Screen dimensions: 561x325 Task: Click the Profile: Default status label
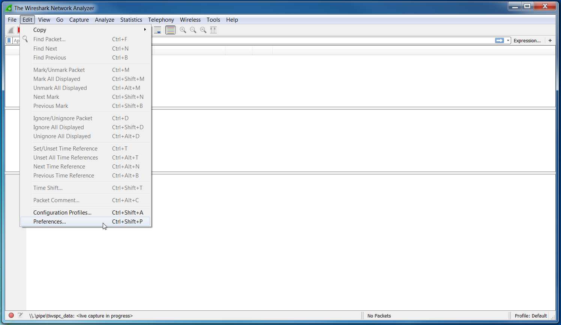(x=531, y=316)
